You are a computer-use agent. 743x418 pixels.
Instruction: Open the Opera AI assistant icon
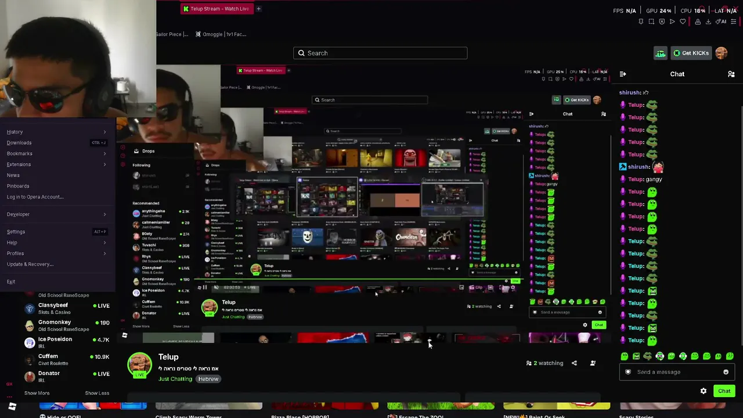point(721,21)
